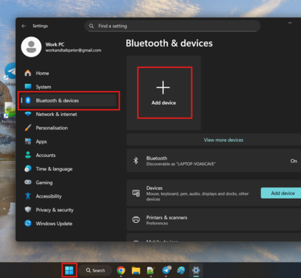This screenshot has height=278, width=301.
Task: Open the Devices settings row
Action: coord(214,193)
